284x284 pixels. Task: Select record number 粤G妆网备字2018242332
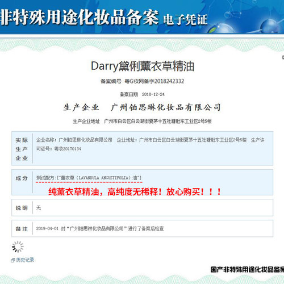(154, 81)
